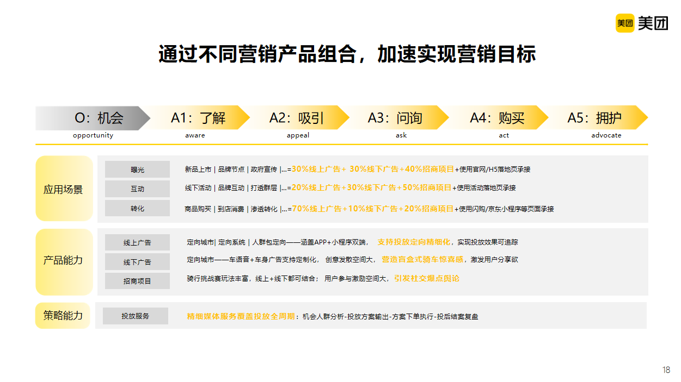Click the gray 投放服务 label box
681x382 pixels.
click(136, 316)
